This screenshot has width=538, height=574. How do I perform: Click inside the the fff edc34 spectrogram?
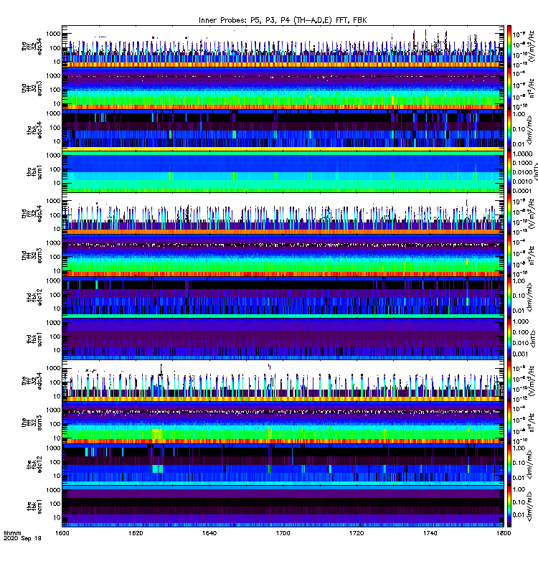point(283,381)
